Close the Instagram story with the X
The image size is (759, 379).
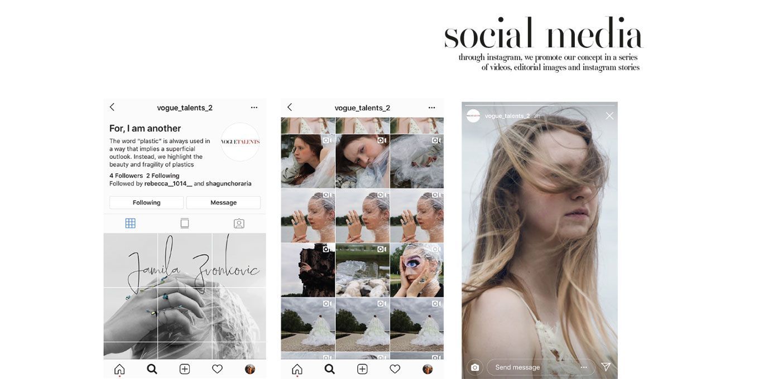coord(609,116)
